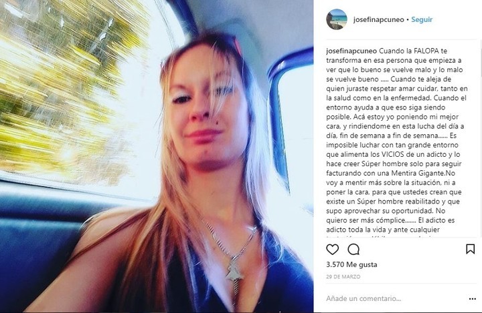This screenshot has width=482, height=313.
Task: Open josefinapcuneo username in the post header
Action: pos(378,19)
